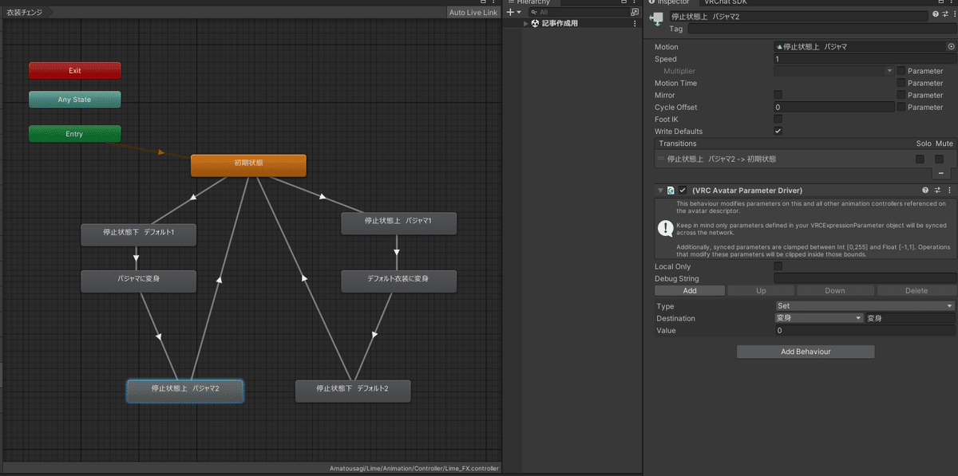Open the Hierarchy search-by-type icon
This screenshot has height=476, width=958.
tap(635, 13)
